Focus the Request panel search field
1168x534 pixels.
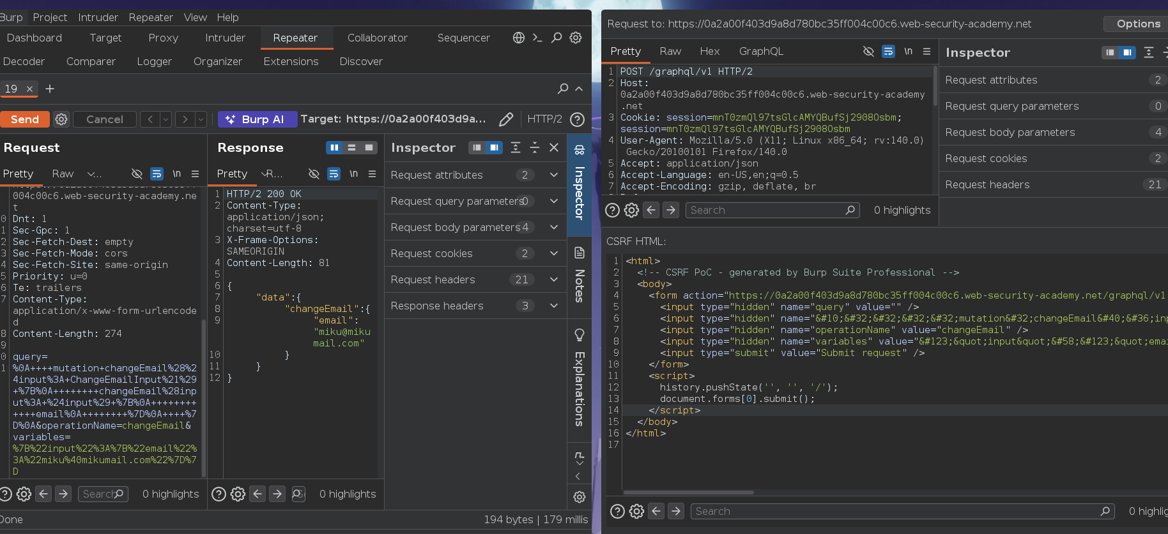103,494
